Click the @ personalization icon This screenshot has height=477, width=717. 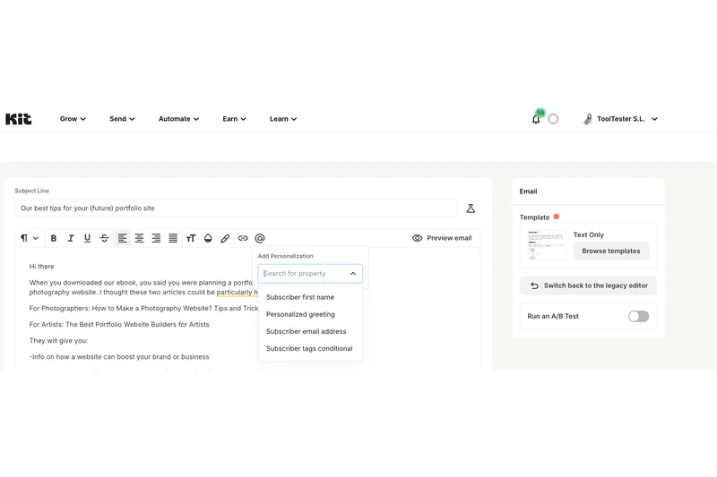point(260,238)
